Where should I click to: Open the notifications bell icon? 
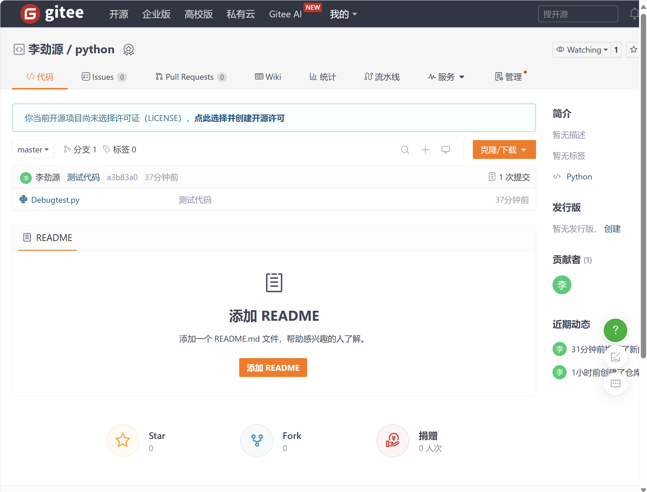pyautogui.click(x=634, y=14)
